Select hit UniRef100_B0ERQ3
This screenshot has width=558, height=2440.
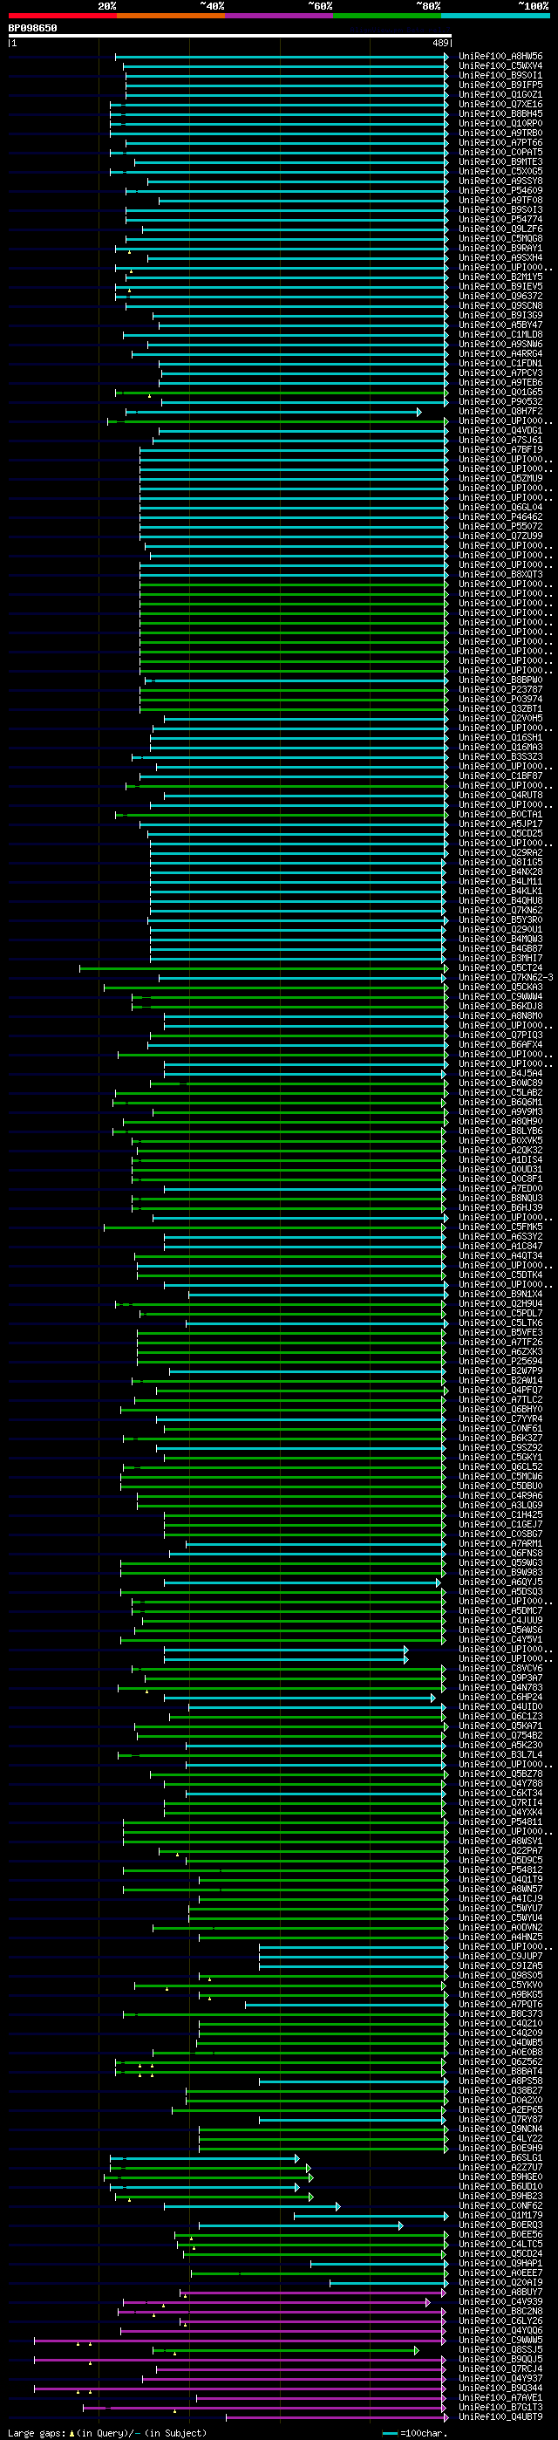pyautogui.click(x=500, y=2225)
